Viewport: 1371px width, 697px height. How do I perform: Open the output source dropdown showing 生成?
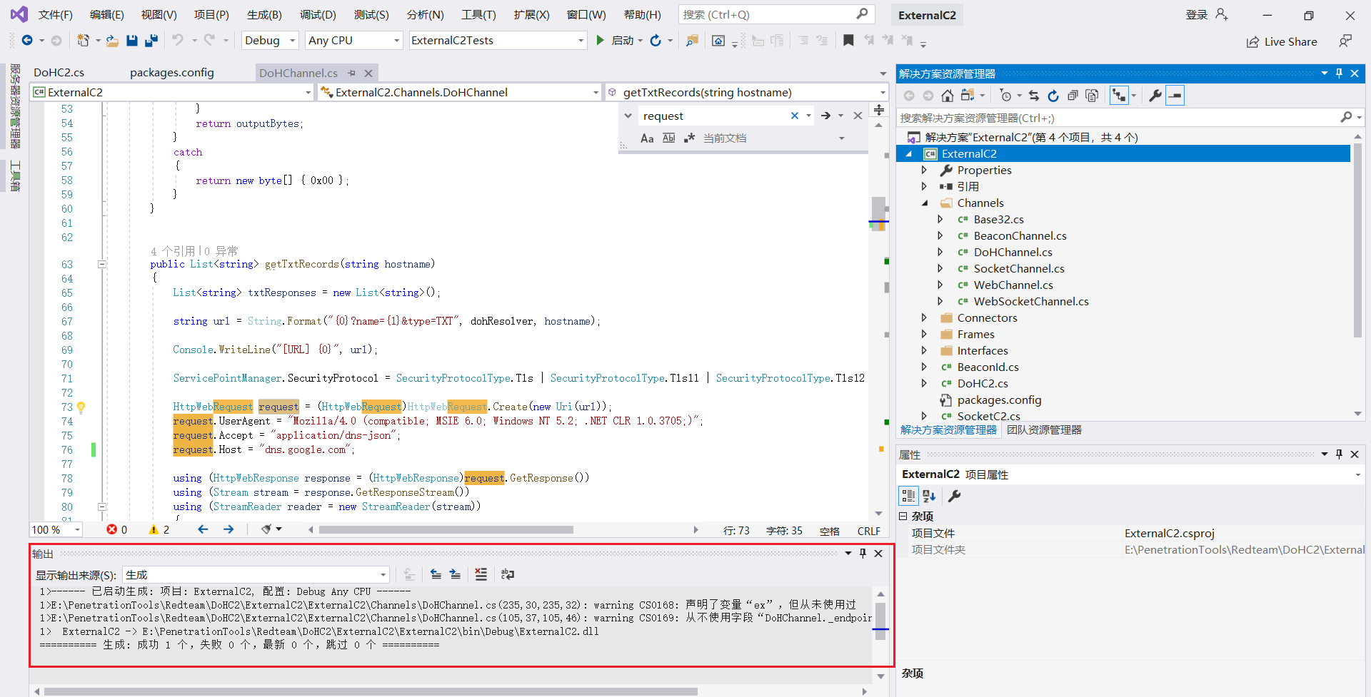point(256,575)
